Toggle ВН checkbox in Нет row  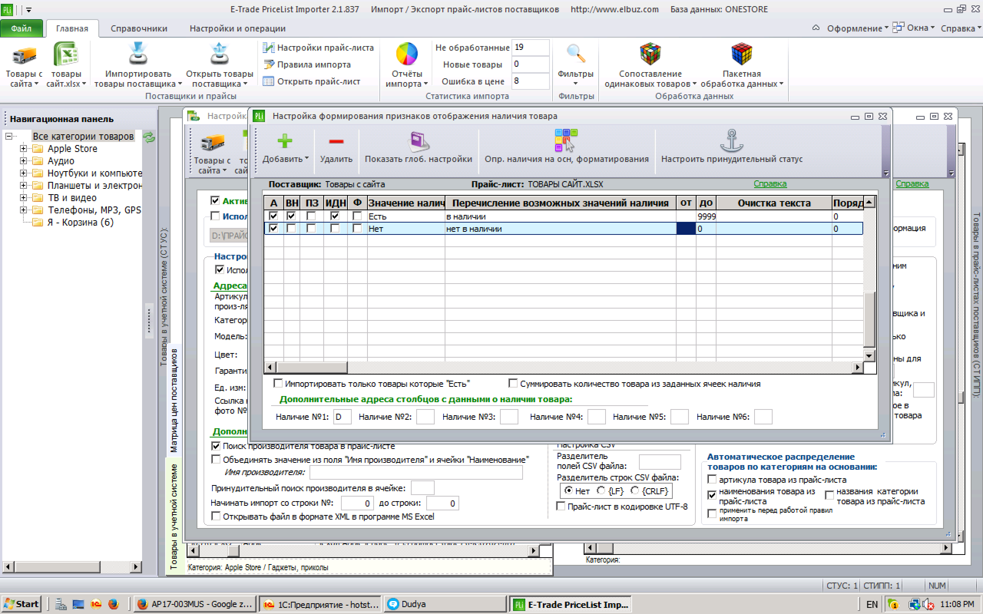coord(291,228)
